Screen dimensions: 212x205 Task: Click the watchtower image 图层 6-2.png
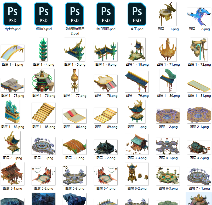[136, 174]
